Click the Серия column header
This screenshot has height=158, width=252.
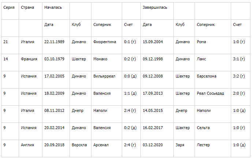[9, 7]
